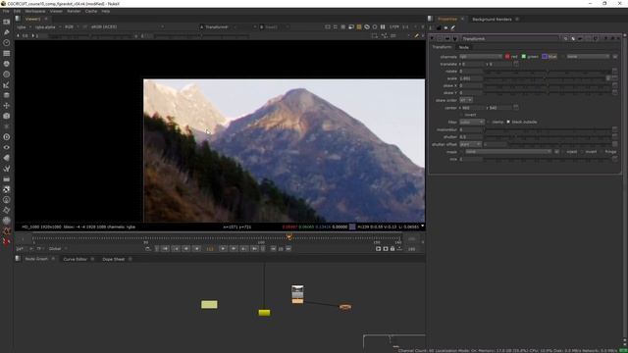Switch to the Background Renders tab
Screen dimensions: 628x353
[492, 20]
